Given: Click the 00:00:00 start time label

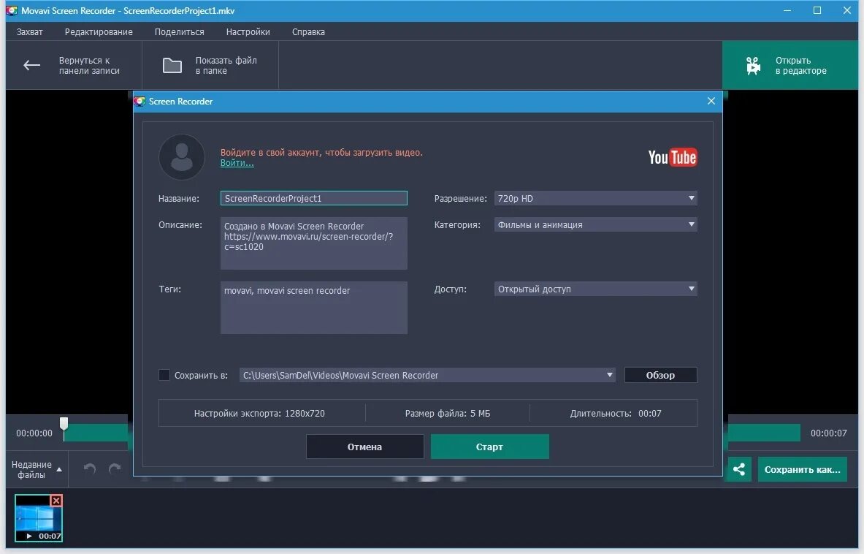Looking at the screenshot, I should click(x=34, y=433).
